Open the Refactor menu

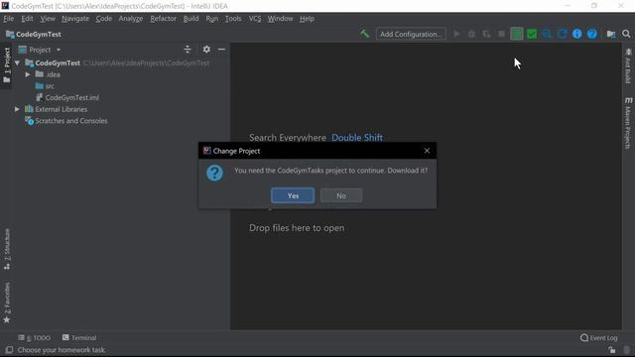pos(163,19)
